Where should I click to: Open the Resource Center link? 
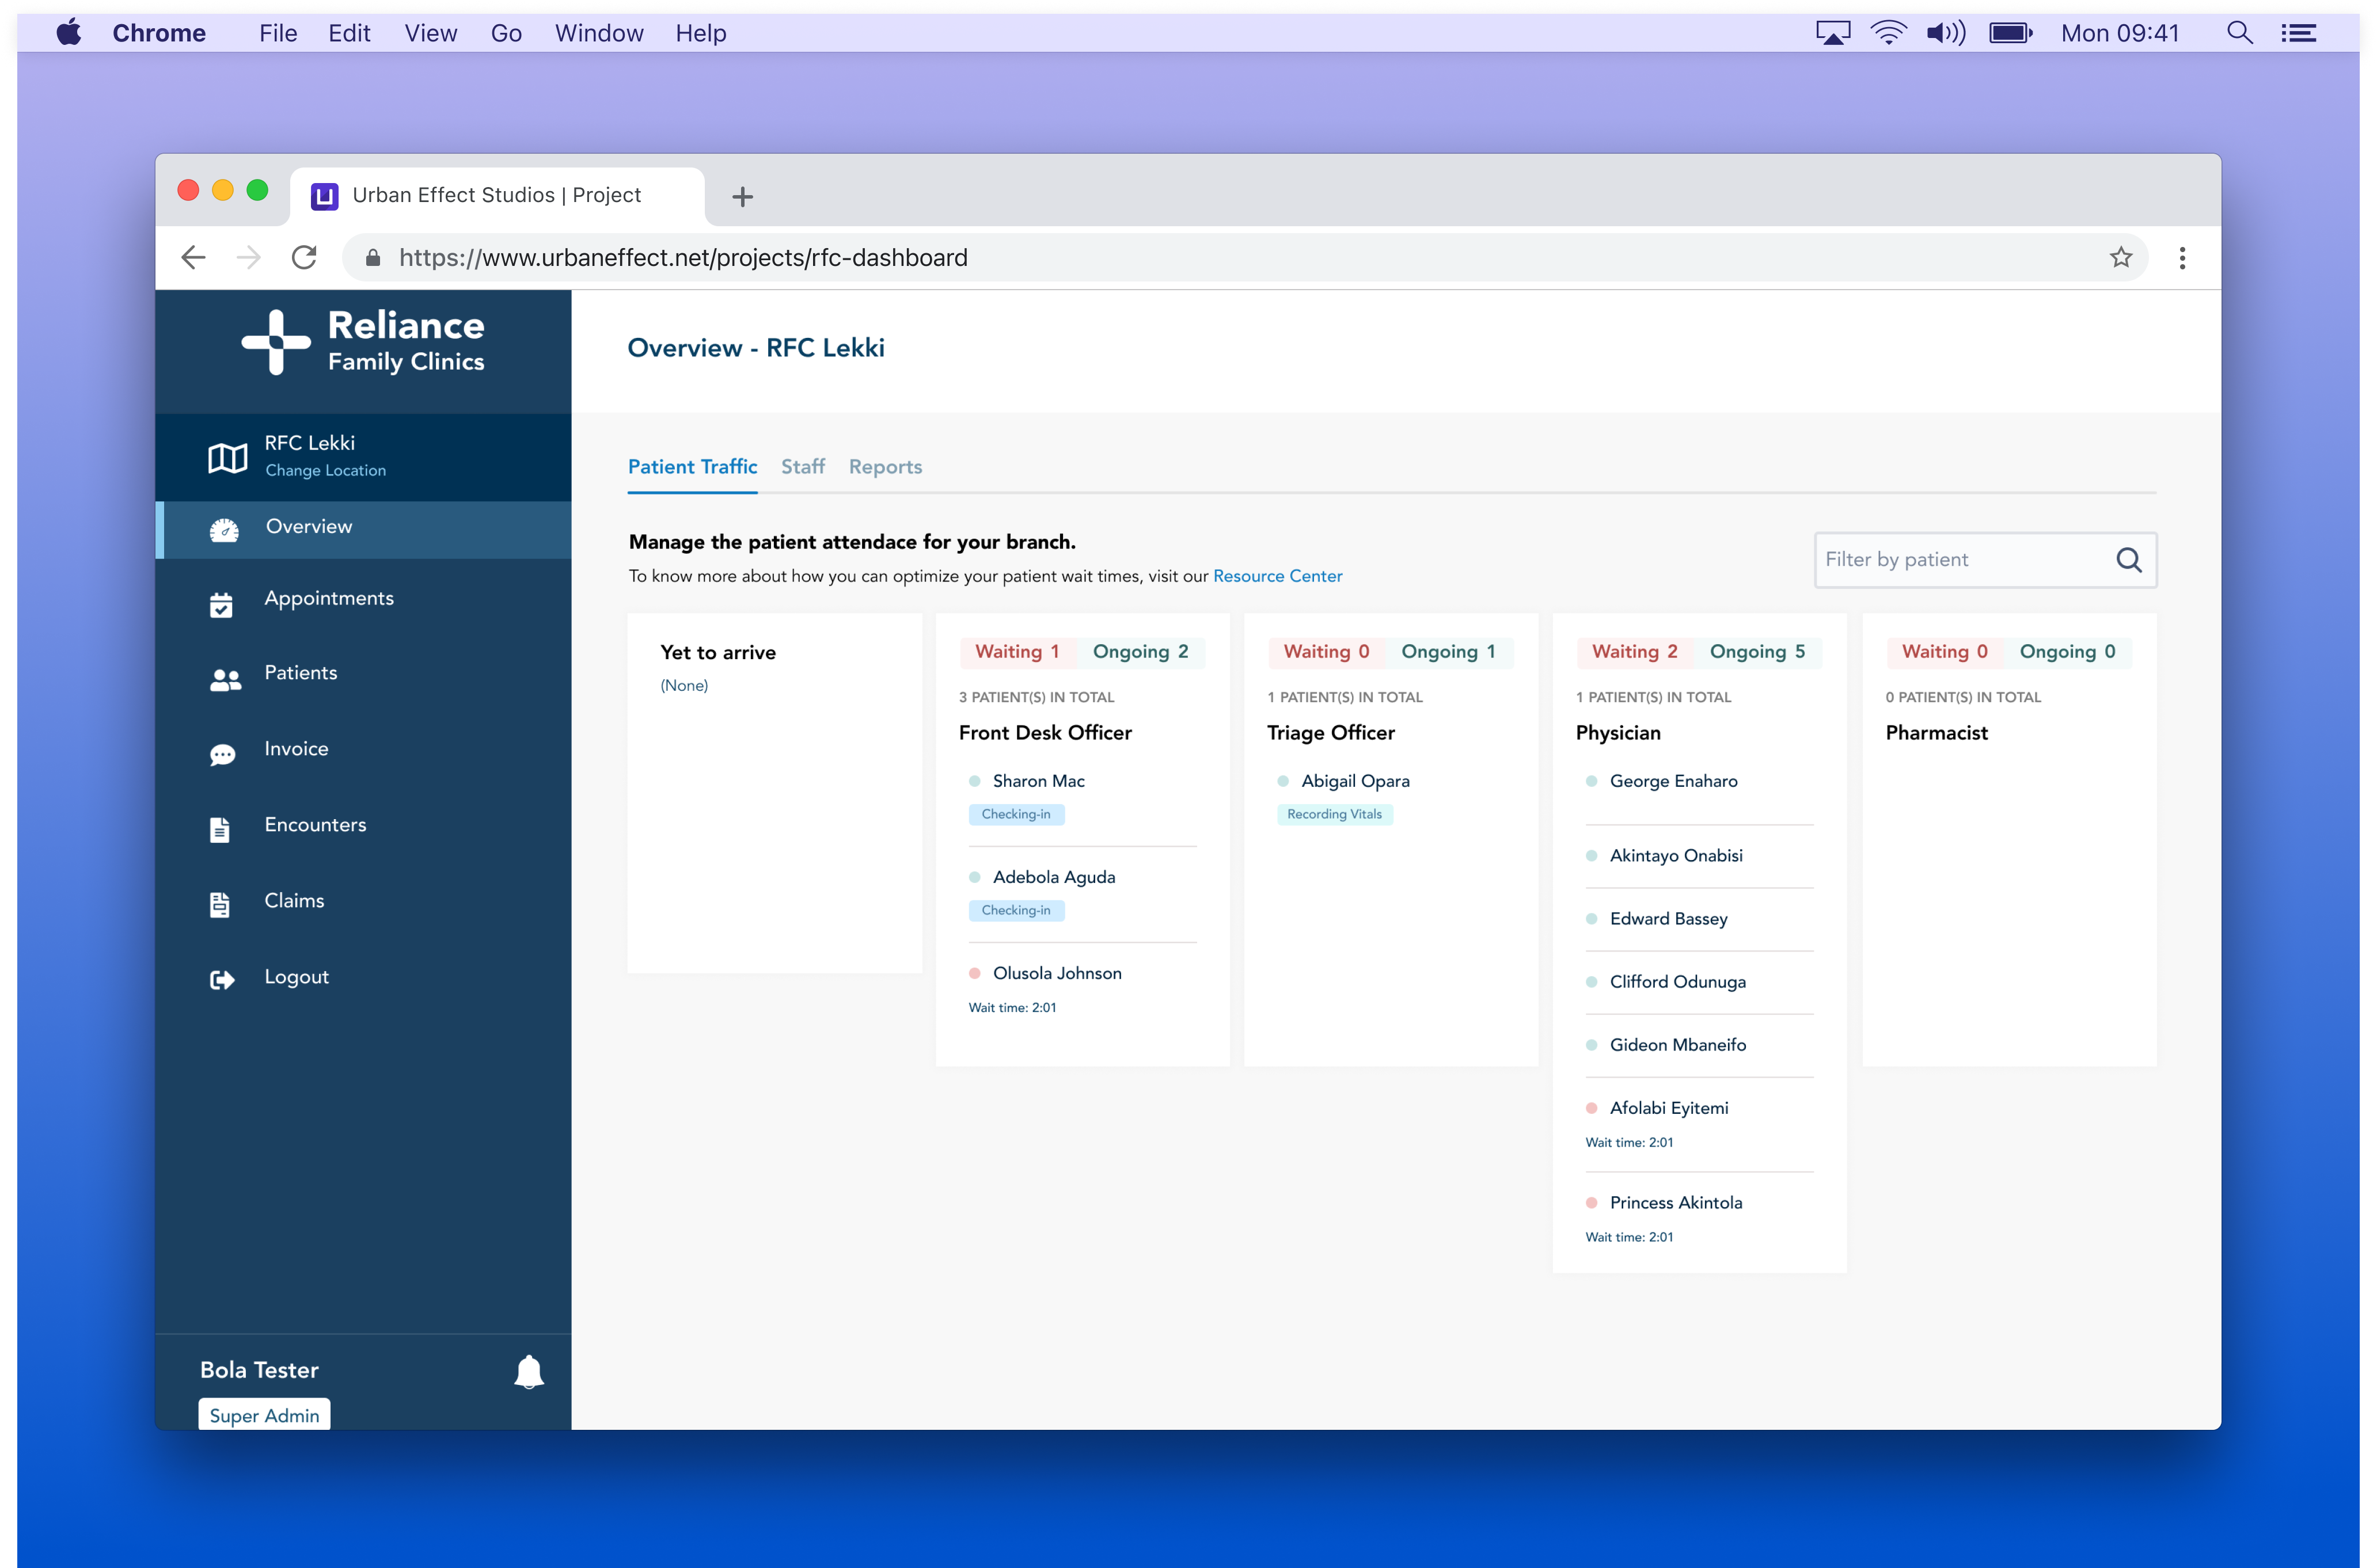(x=1278, y=577)
